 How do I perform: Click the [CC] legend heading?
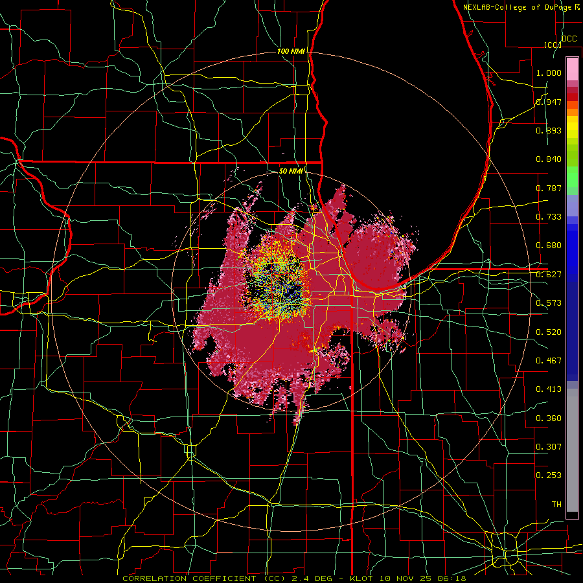(553, 45)
